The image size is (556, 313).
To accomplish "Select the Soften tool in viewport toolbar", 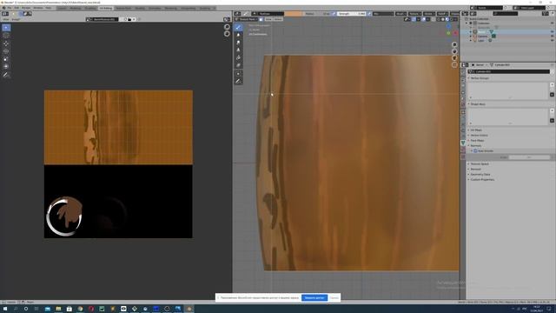I will coord(238,35).
